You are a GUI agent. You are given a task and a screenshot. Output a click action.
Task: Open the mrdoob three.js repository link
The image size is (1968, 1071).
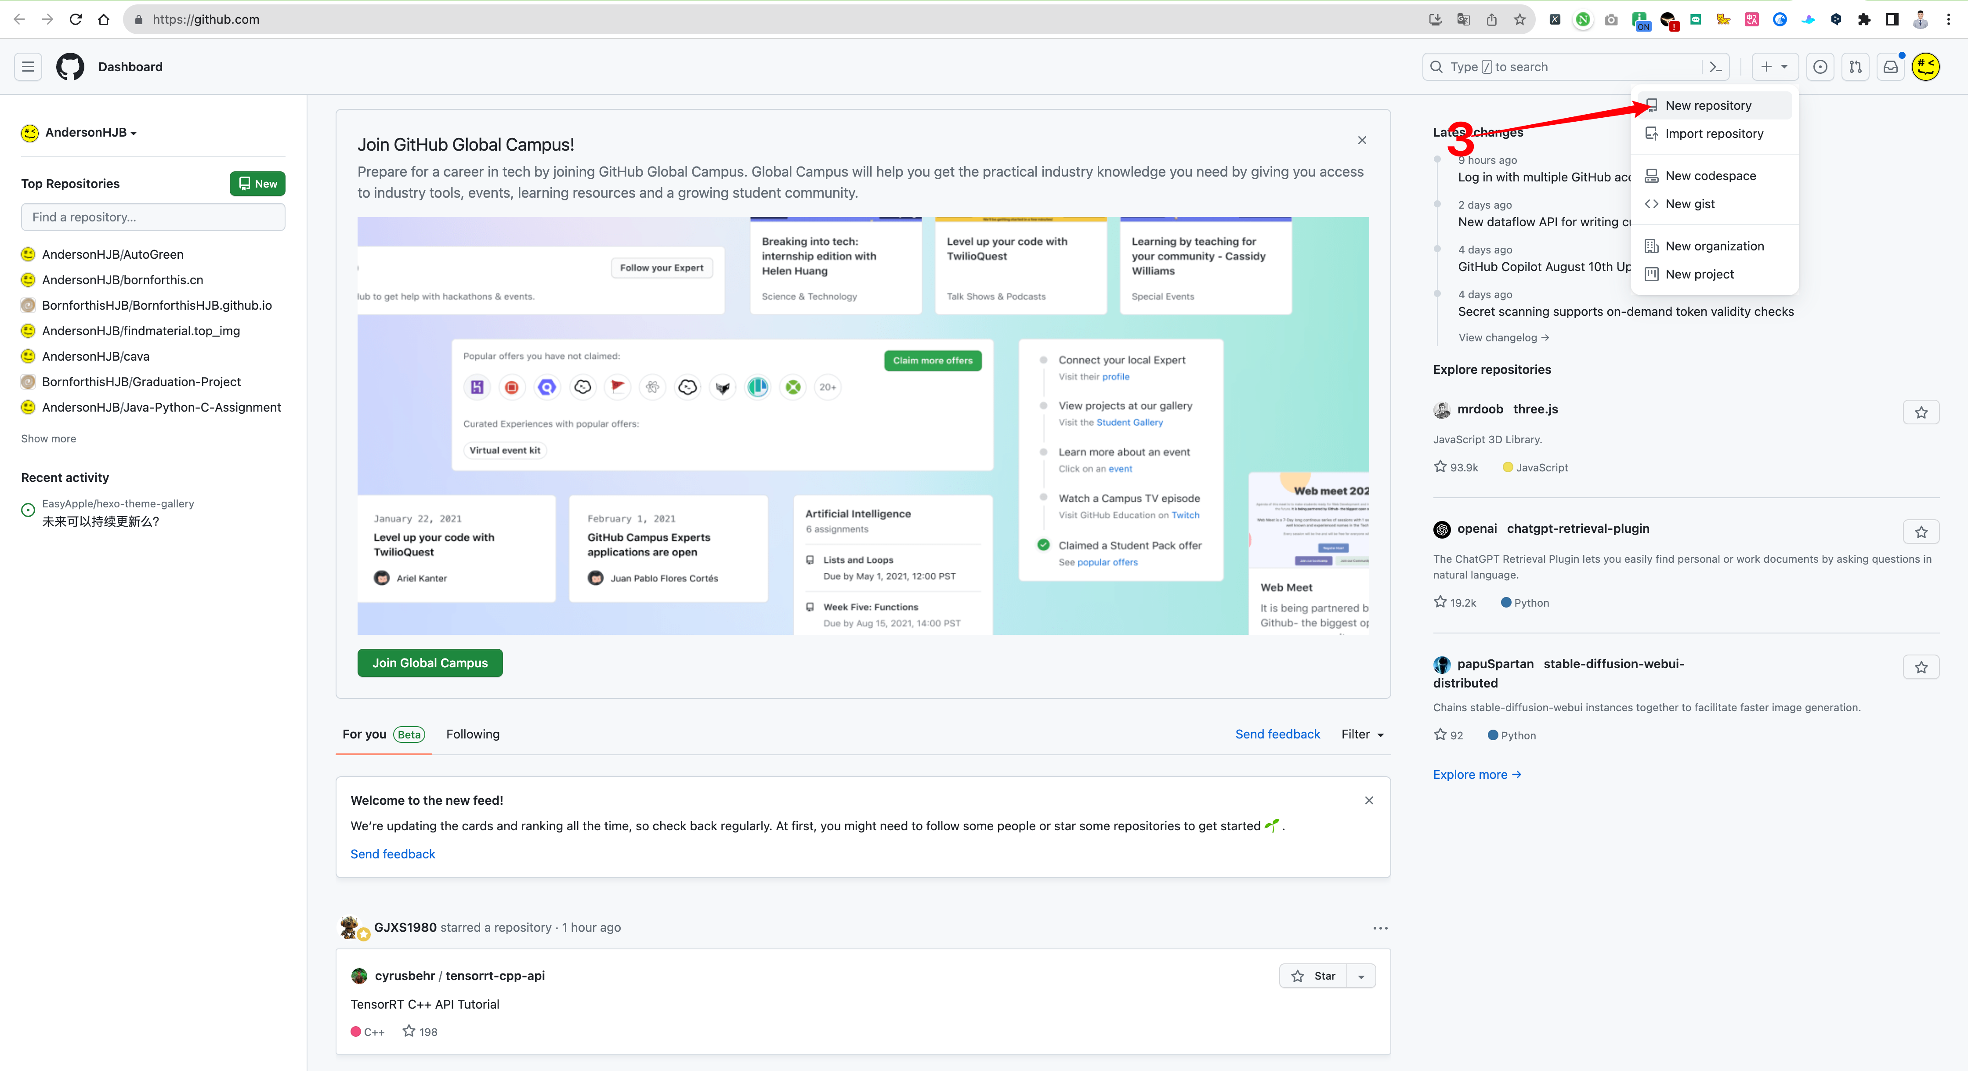coord(1507,409)
